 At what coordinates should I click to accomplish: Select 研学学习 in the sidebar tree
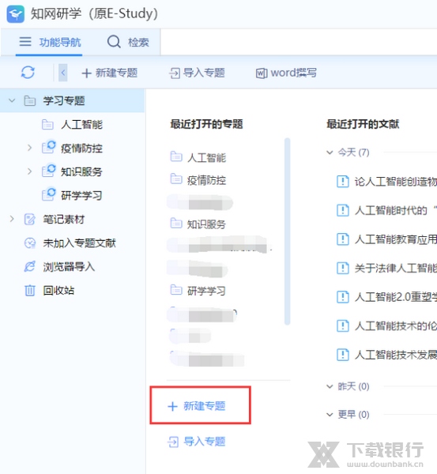[x=81, y=196]
